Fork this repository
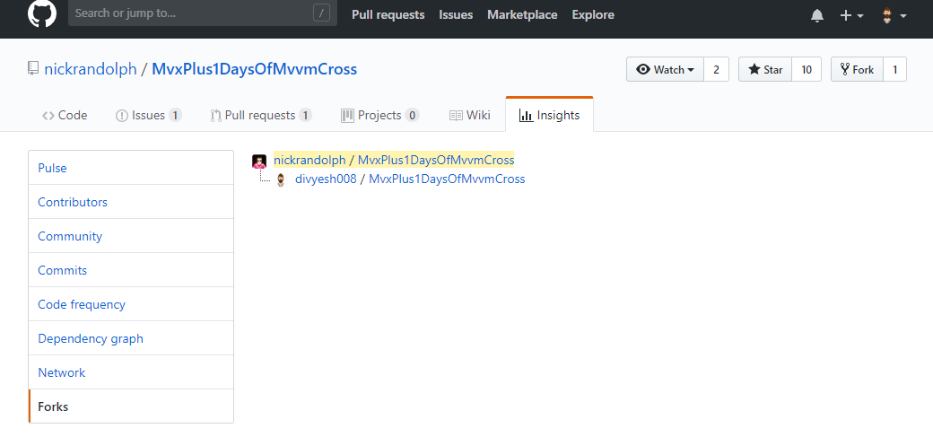 tap(857, 70)
